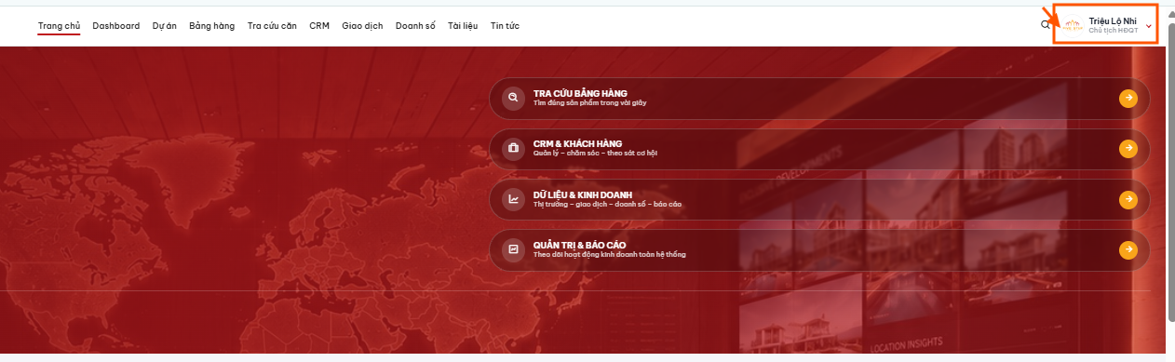Viewport: 1175px width, 362px height.
Task: Click arrow button on Quản trị & Báo cáo row
Action: point(1128,249)
